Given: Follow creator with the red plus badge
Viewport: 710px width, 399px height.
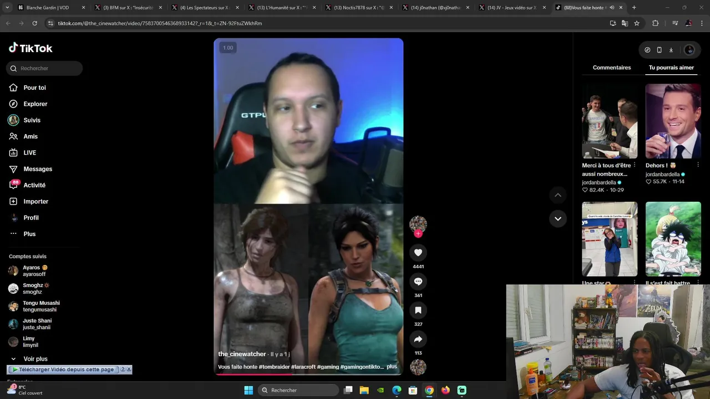Looking at the screenshot, I should click(x=418, y=234).
